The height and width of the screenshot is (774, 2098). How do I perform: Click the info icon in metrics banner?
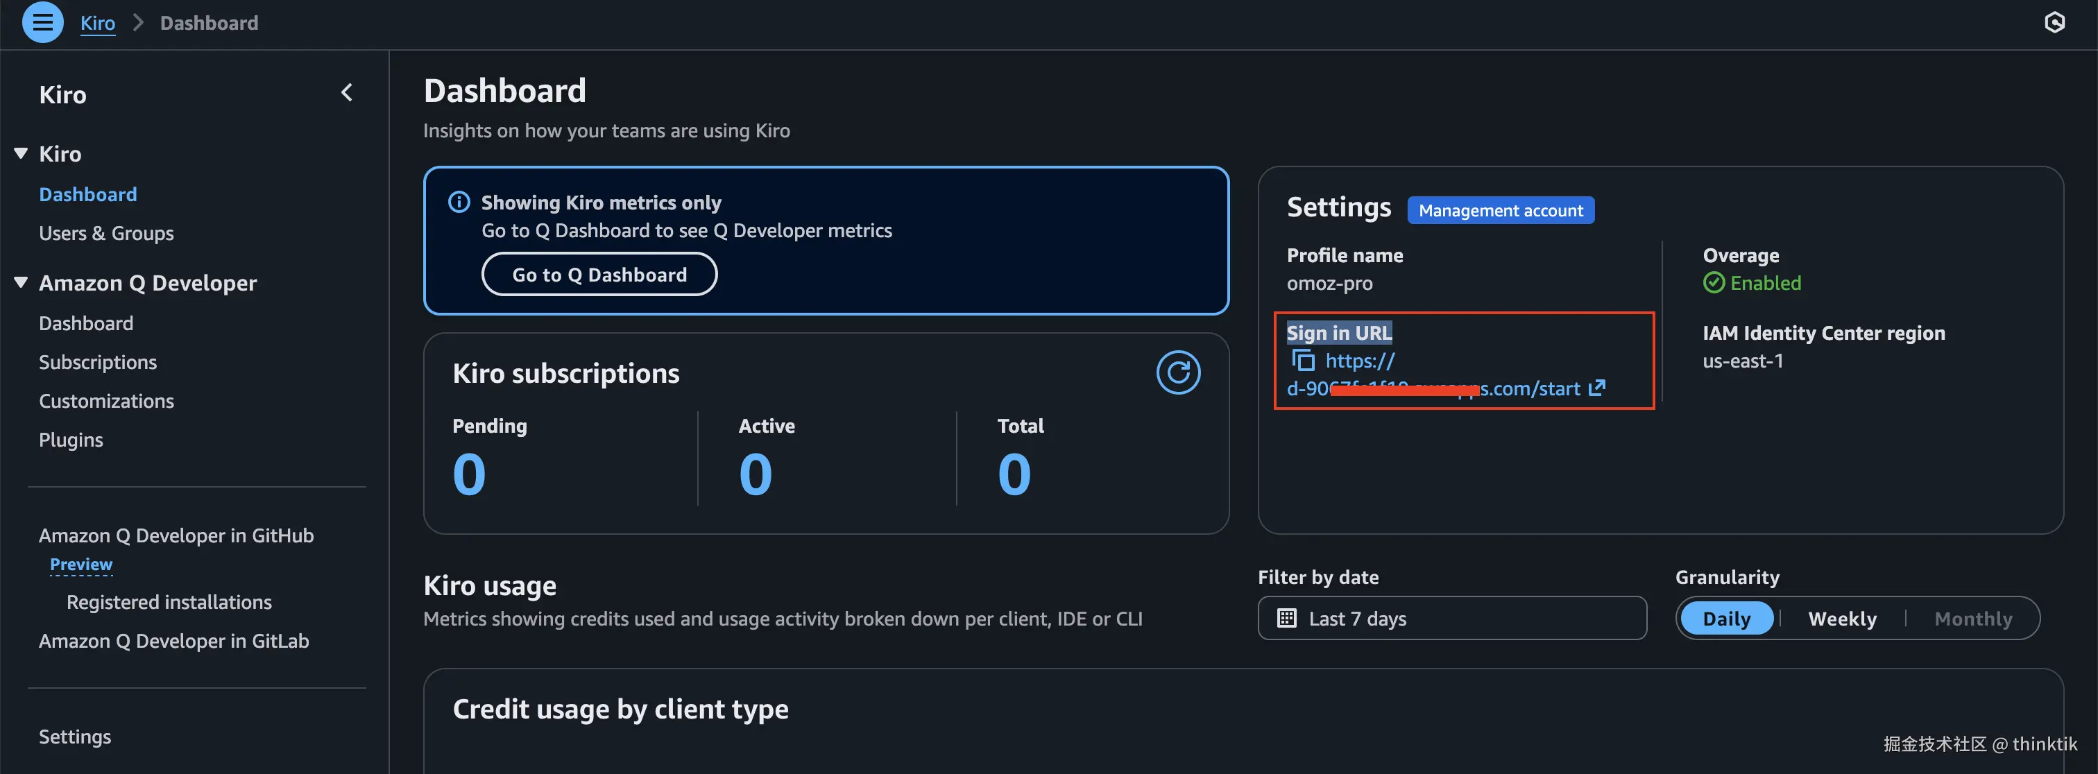pyautogui.click(x=459, y=202)
